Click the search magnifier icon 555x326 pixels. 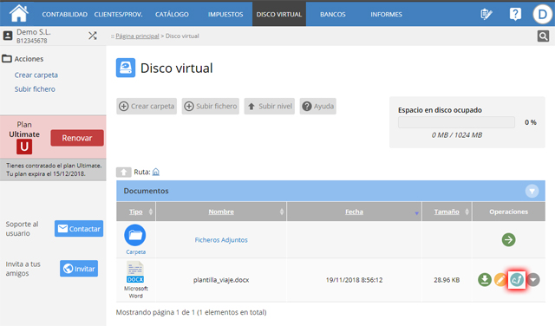click(x=543, y=36)
